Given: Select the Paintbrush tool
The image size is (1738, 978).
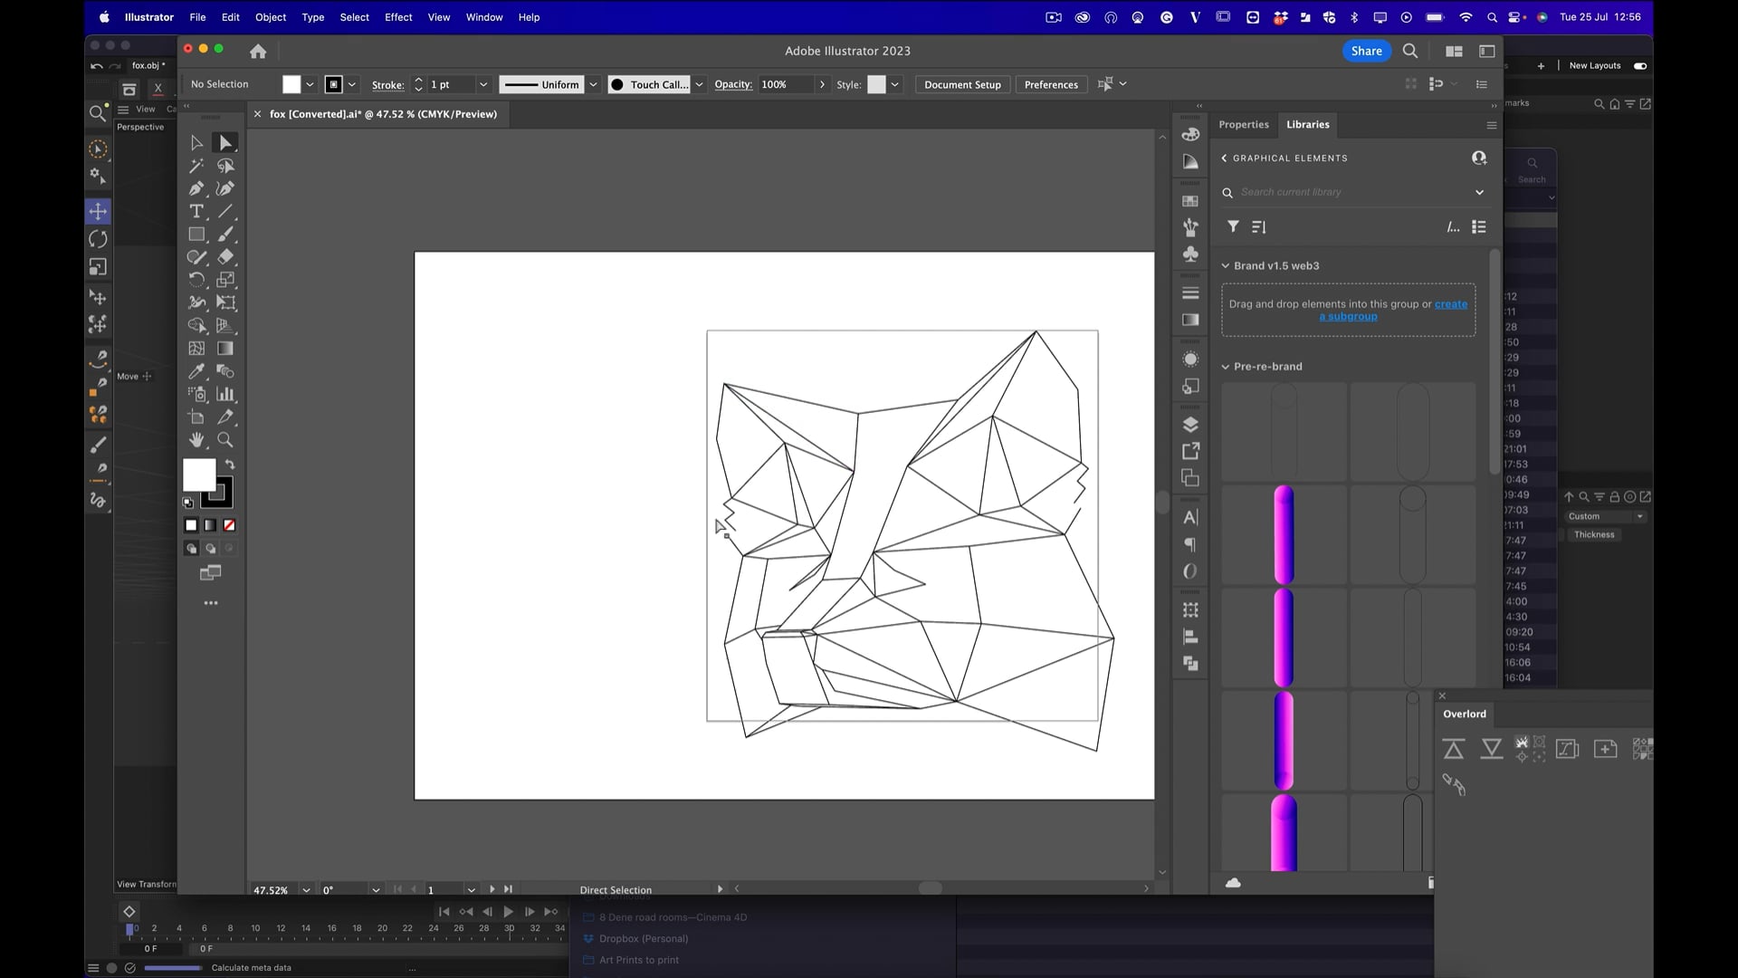Looking at the screenshot, I should pyautogui.click(x=225, y=234).
